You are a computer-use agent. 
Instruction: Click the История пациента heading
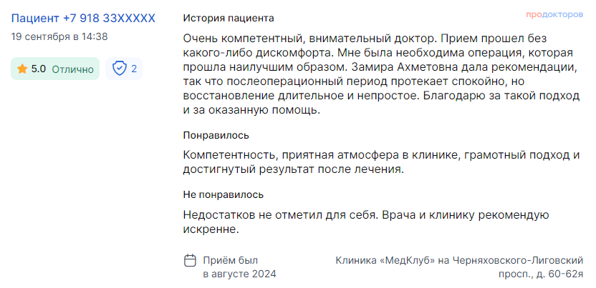coord(229,18)
